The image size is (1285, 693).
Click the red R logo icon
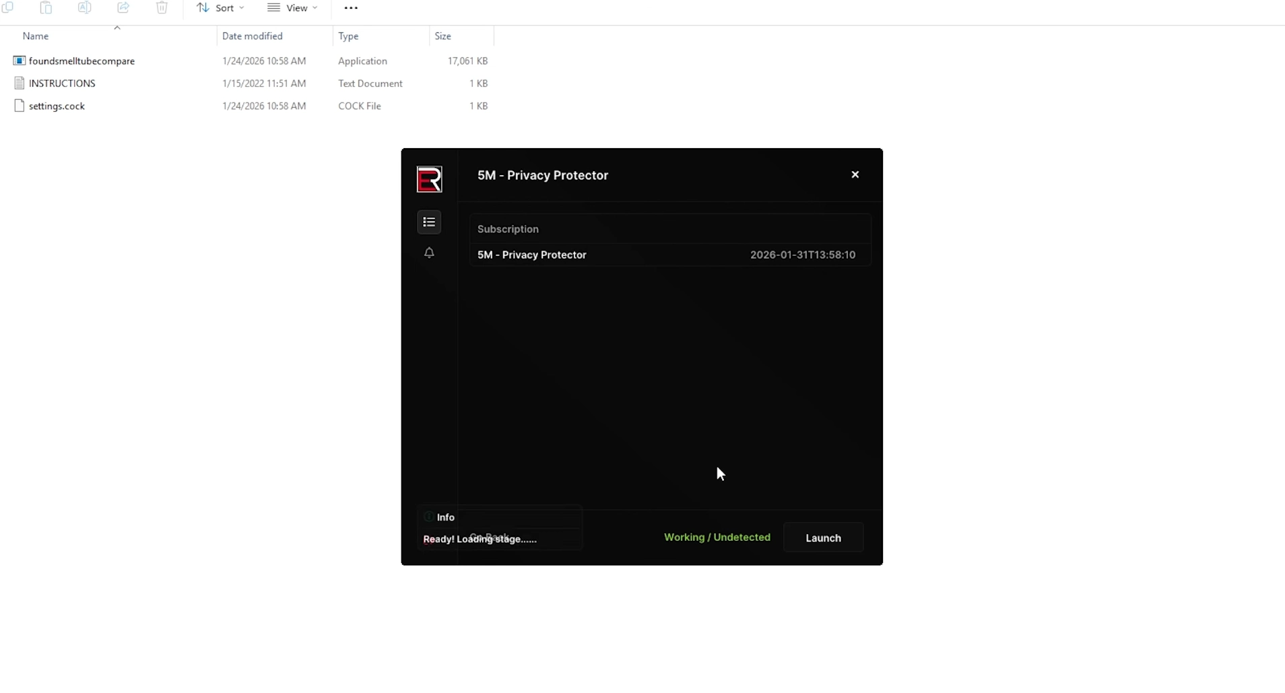[x=430, y=179]
